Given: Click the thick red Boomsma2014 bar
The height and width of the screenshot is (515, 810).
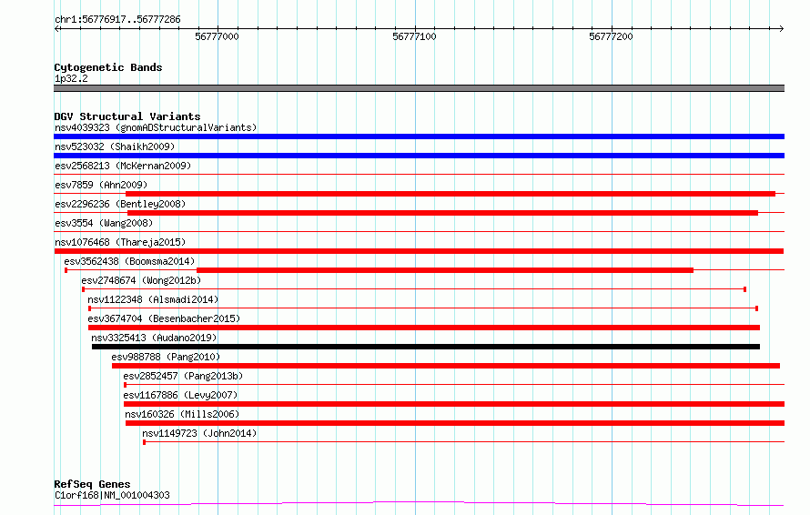Looking at the screenshot, I should point(445,270).
